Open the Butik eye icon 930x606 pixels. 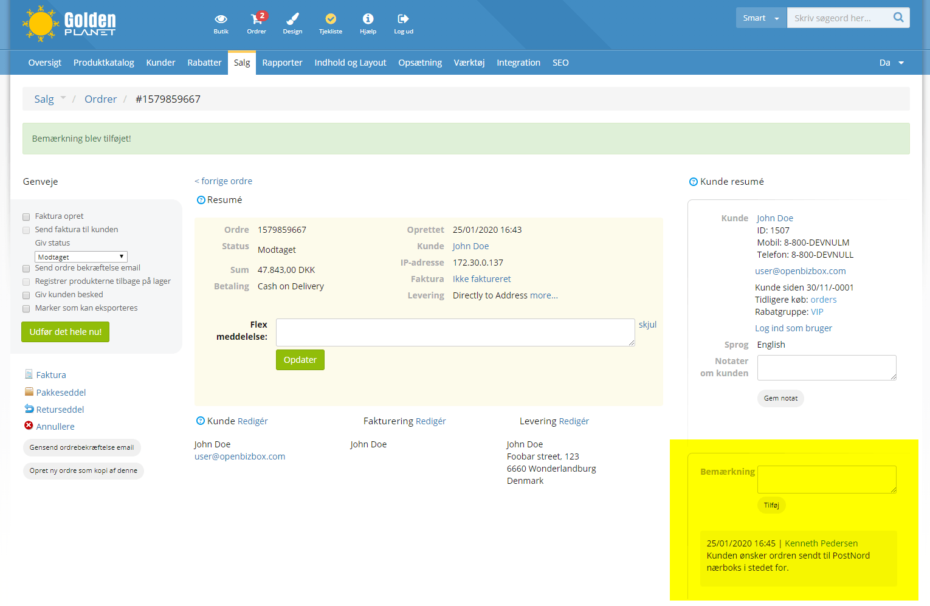point(221,19)
